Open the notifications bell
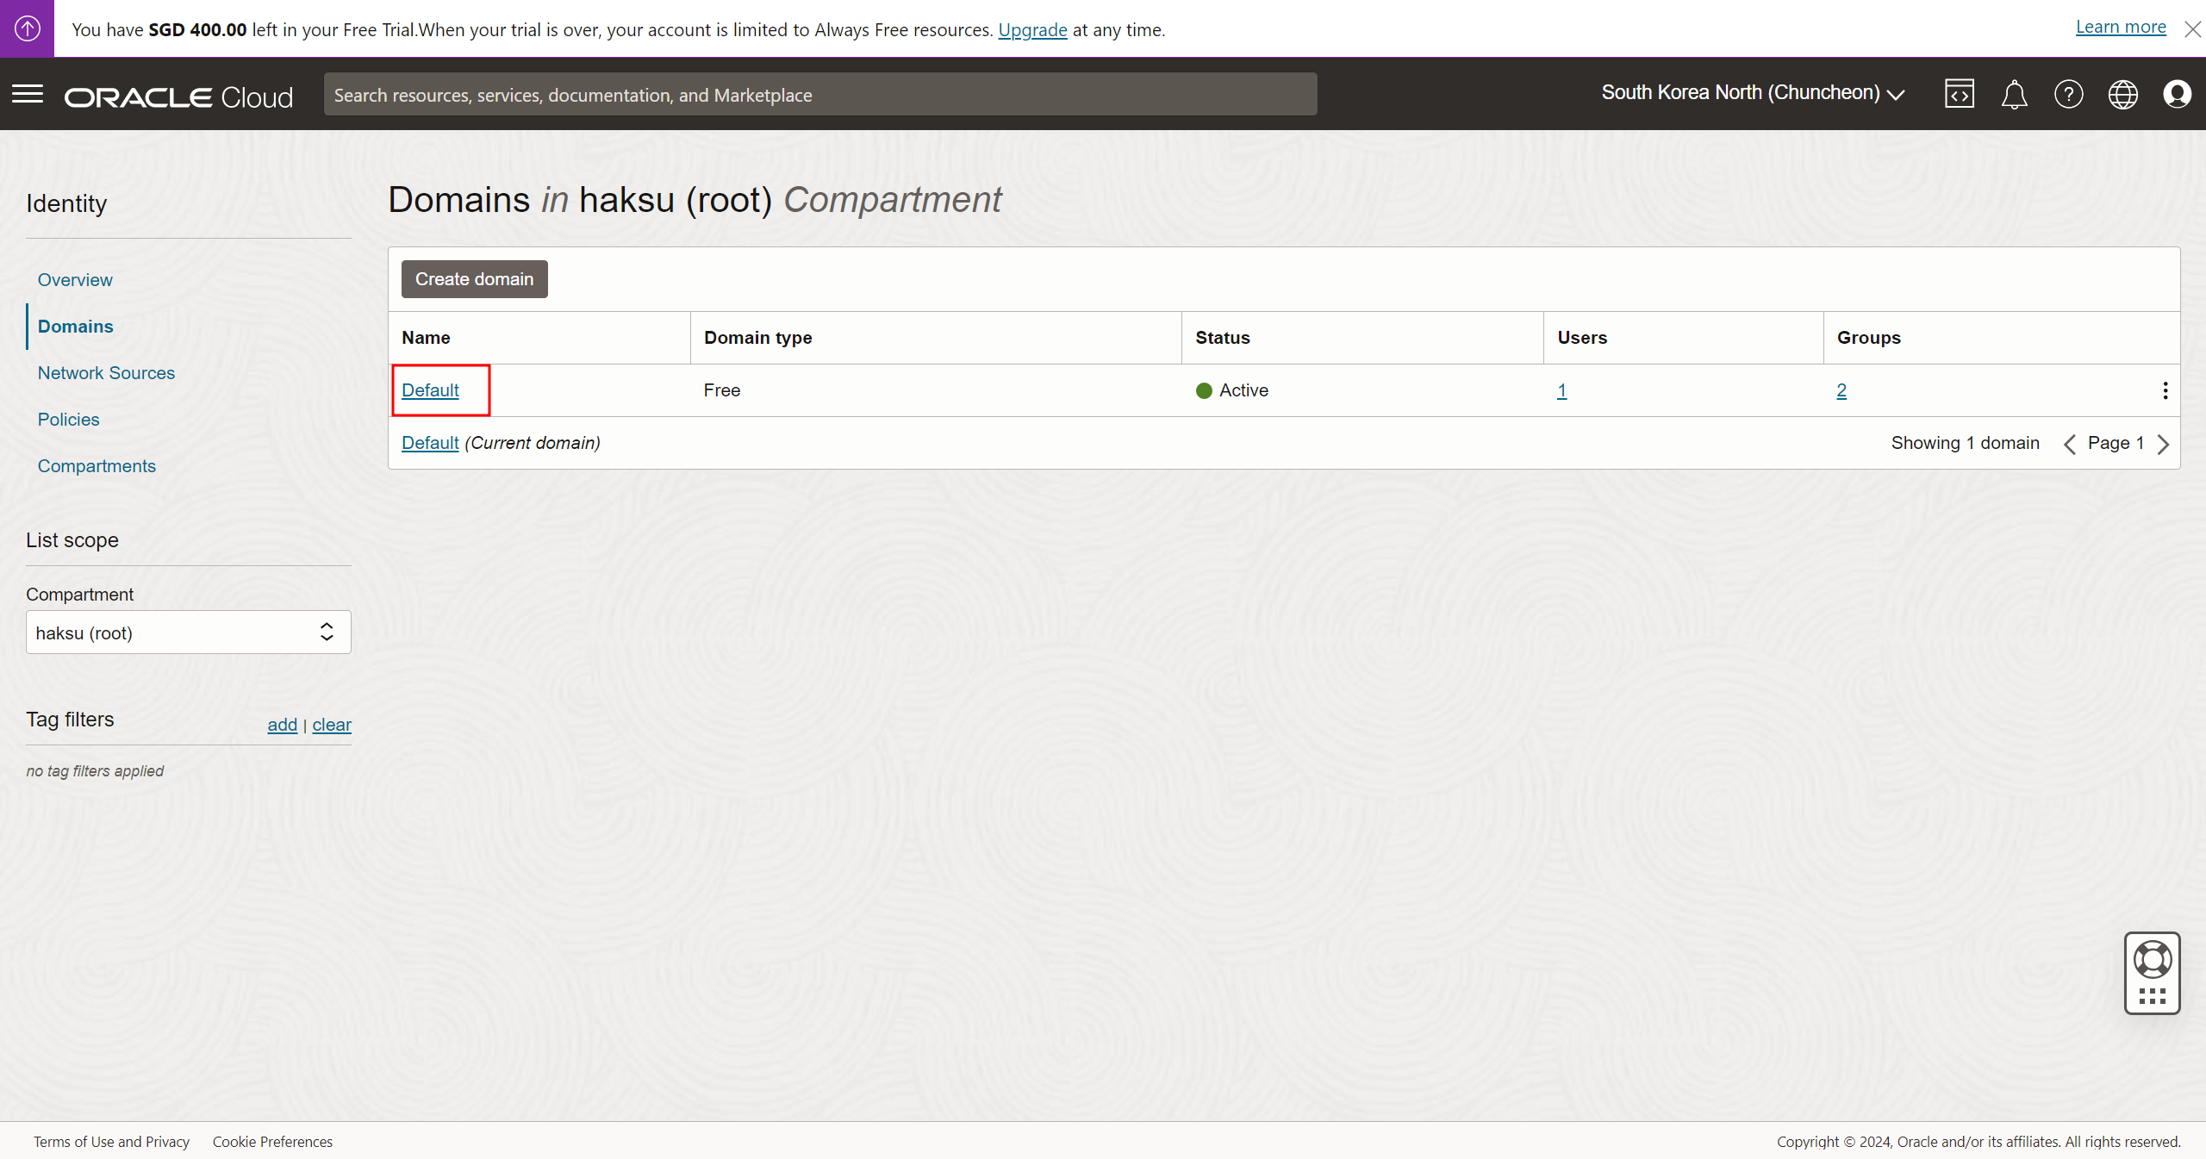The width and height of the screenshot is (2206, 1159). [x=2014, y=94]
